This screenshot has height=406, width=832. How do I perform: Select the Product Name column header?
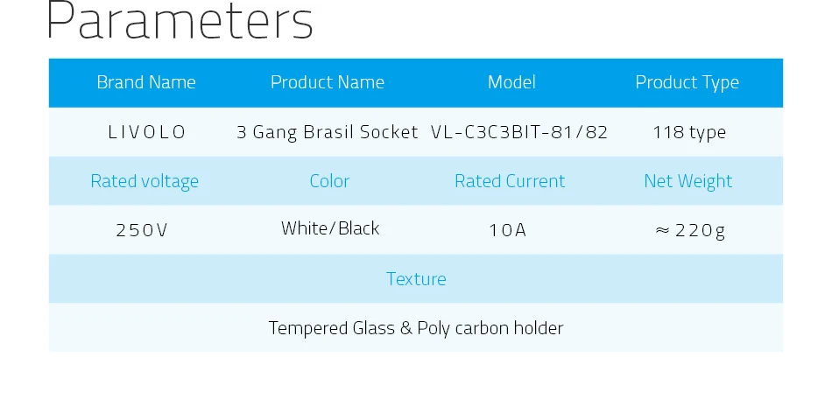click(328, 82)
